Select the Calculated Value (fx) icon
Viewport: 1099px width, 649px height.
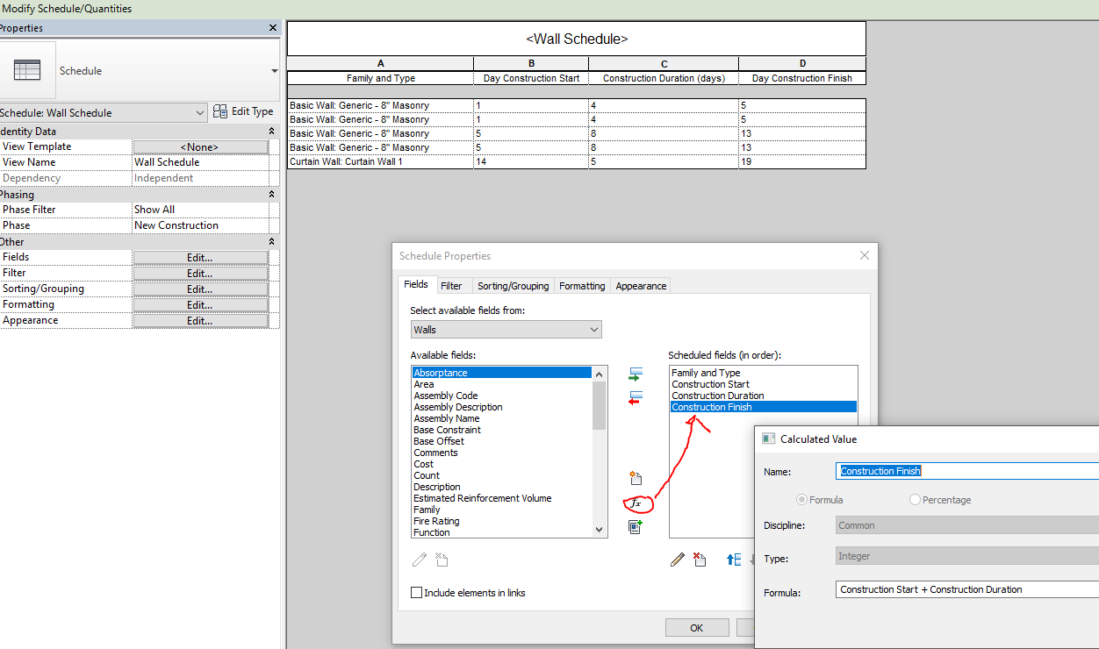636,504
